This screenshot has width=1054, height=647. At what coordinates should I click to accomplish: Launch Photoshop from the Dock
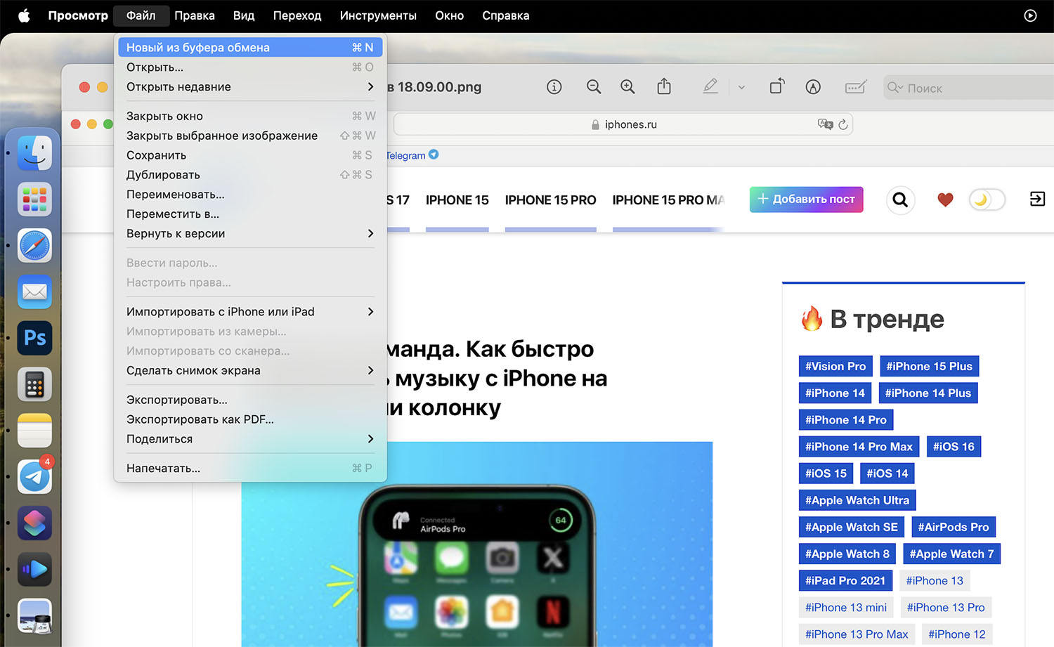[34, 338]
